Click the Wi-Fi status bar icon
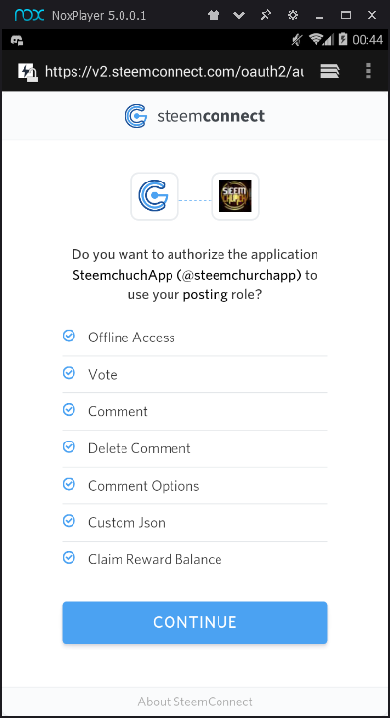 pos(317,40)
